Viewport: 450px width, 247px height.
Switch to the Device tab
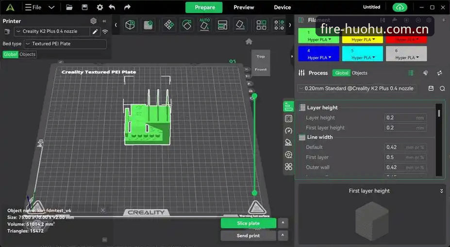tap(282, 7)
